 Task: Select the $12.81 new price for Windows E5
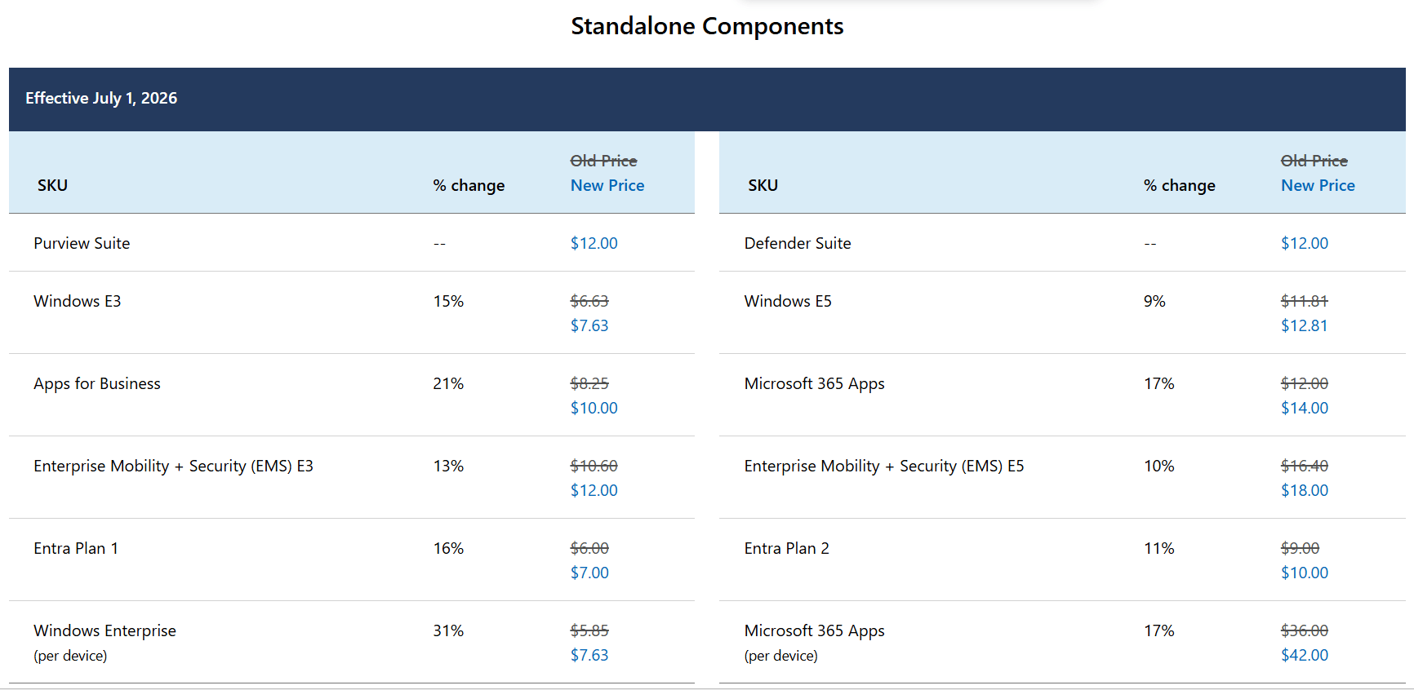(1305, 325)
